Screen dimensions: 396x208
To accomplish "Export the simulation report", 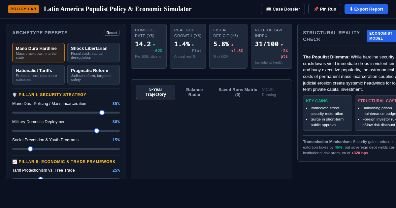I will tap(366, 9).
